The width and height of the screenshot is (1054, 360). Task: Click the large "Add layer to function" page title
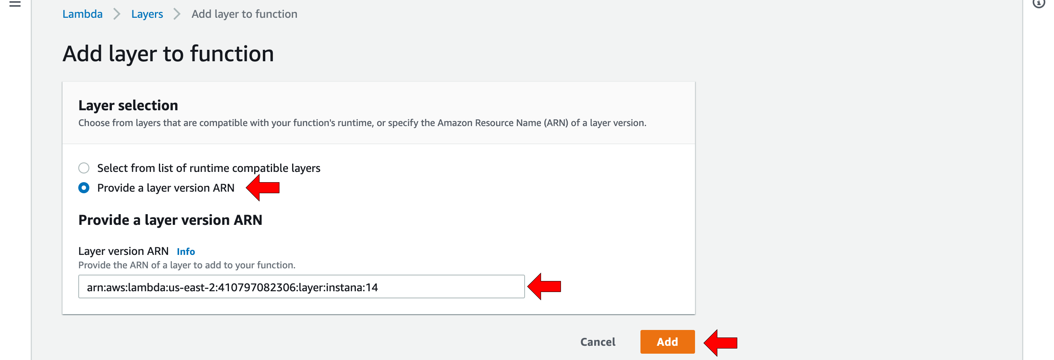tap(168, 54)
